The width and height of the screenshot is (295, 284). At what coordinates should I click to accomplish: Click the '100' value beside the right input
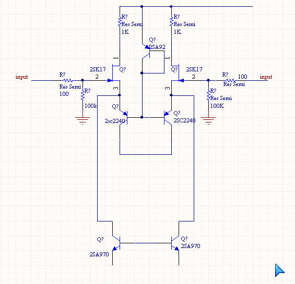tap(242, 77)
